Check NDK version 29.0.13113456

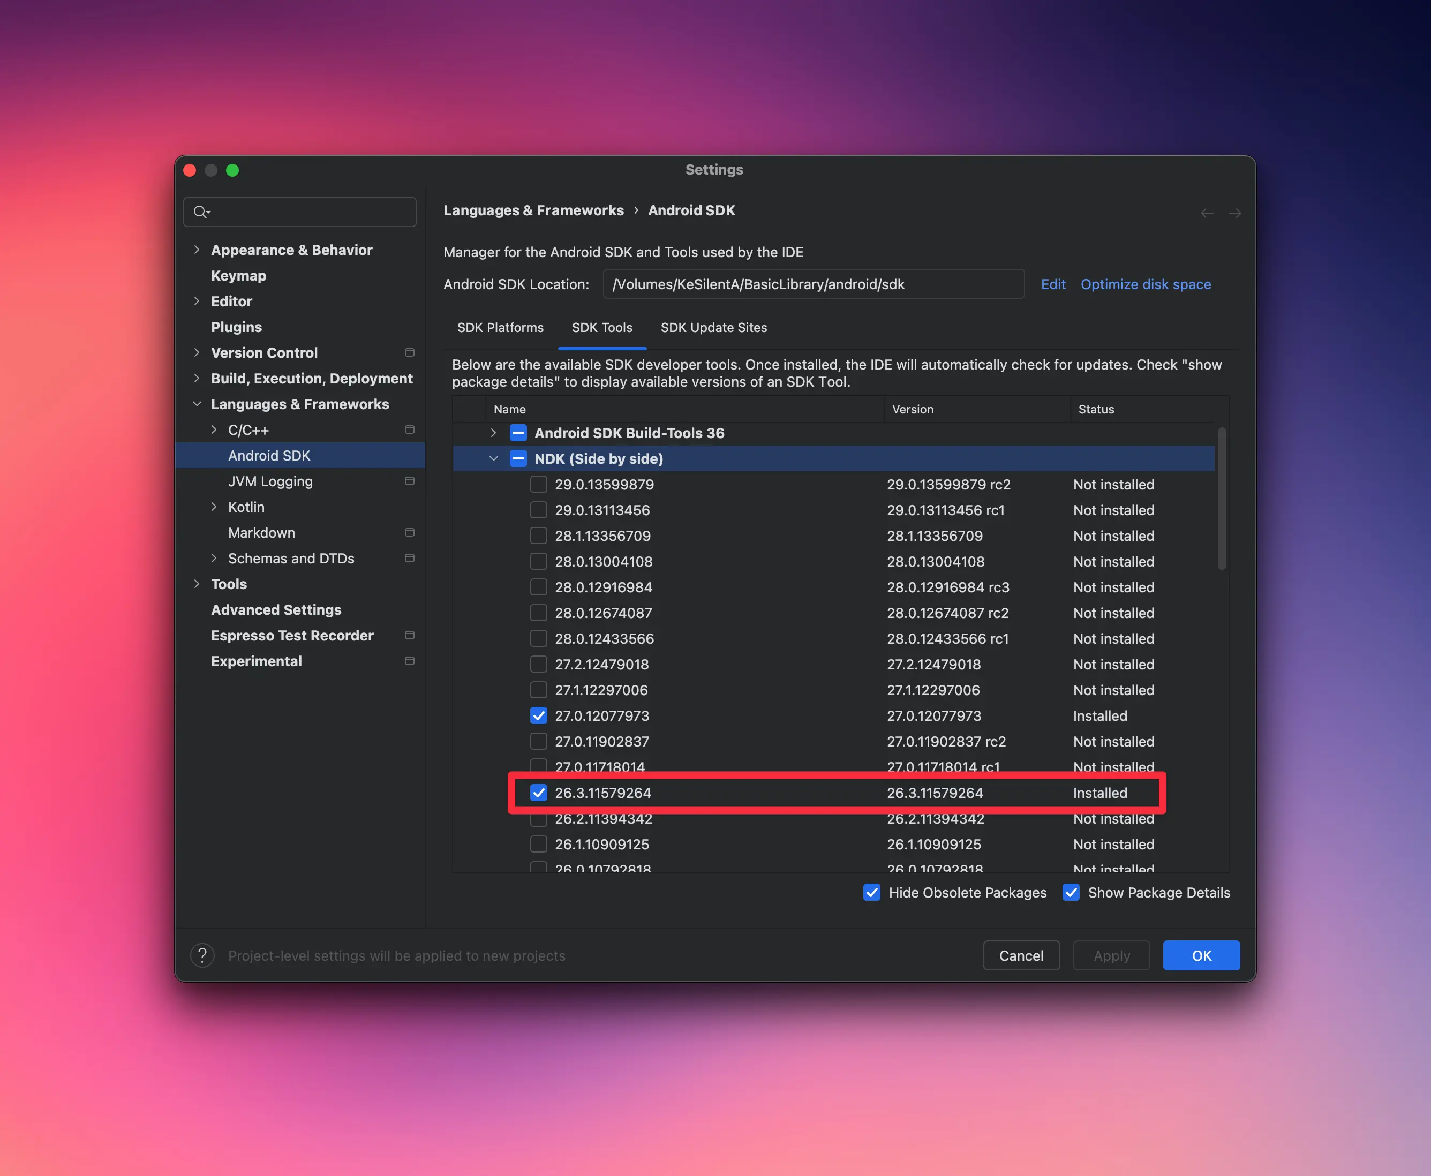(539, 510)
